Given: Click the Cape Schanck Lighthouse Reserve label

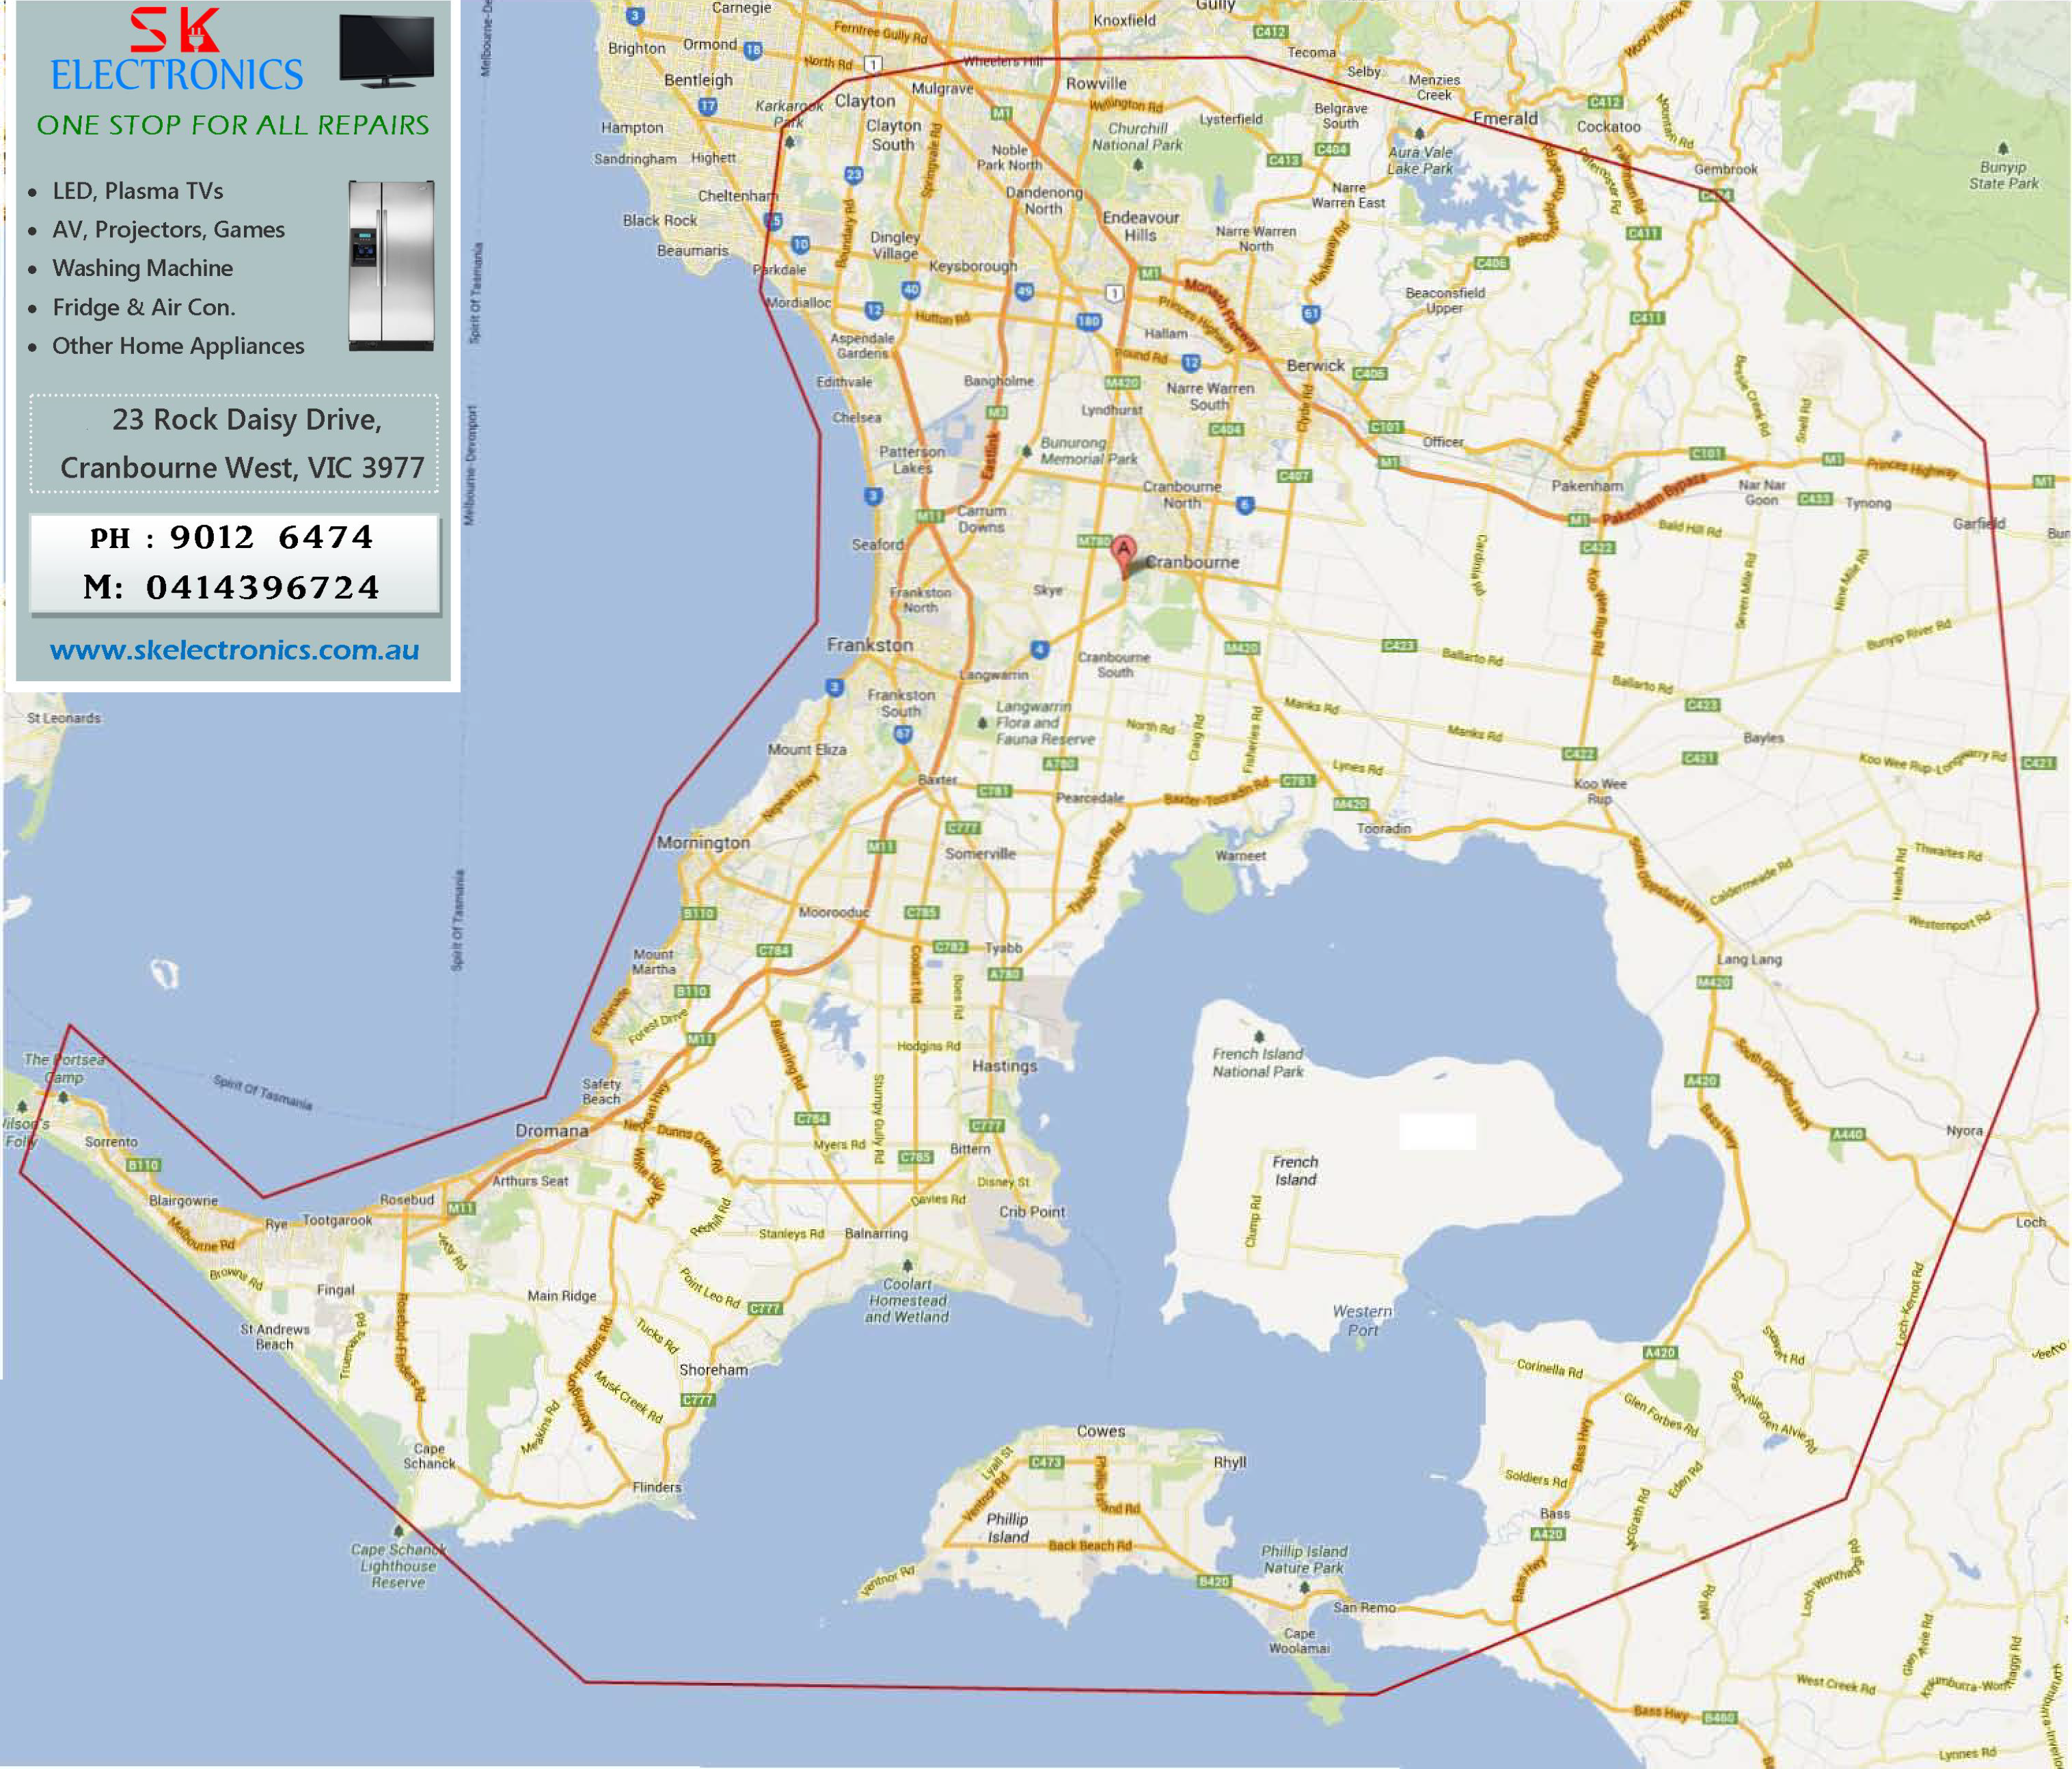Looking at the screenshot, I should pos(398,1566).
